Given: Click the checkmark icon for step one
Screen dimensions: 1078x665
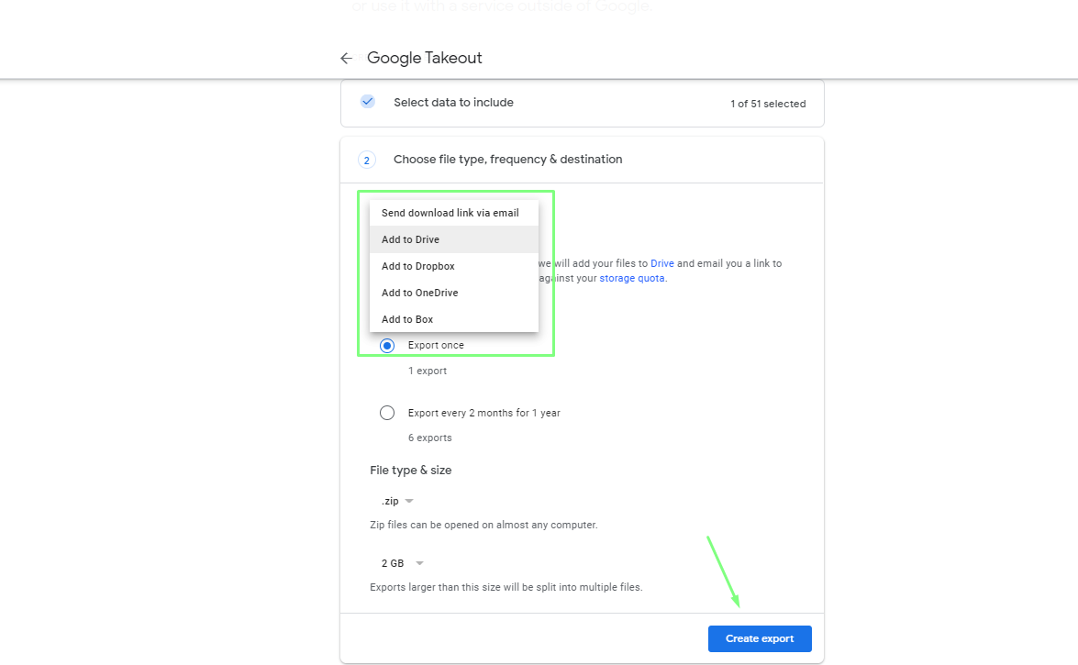Looking at the screenshot, I should [x=368, y=102].
